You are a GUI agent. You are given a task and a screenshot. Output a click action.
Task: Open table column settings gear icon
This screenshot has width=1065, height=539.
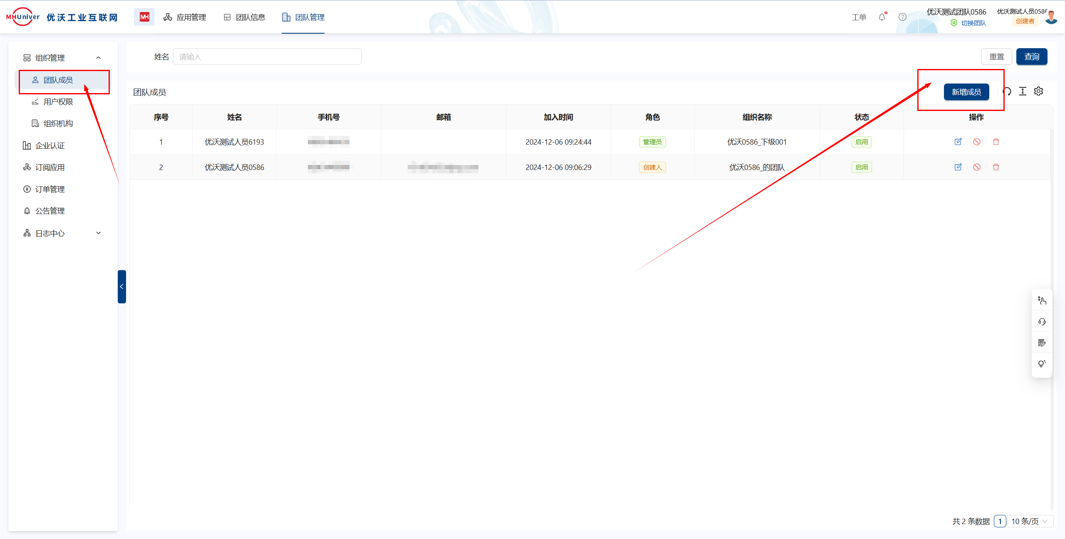tap(1038, 91)
